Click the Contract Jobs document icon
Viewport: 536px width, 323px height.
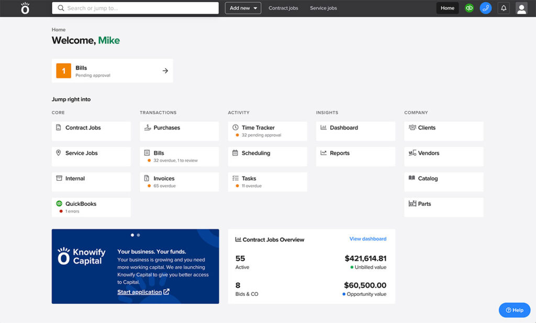(59, 128)
